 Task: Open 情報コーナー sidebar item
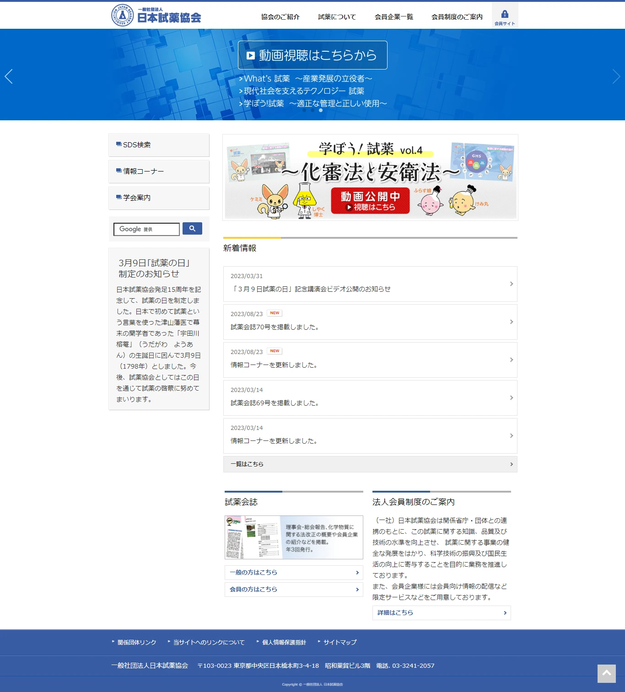click(x=159, y=172)
